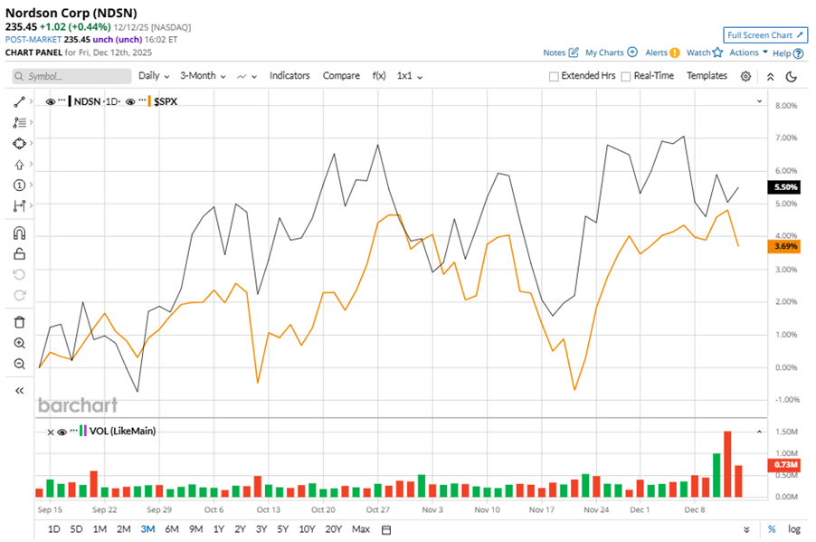816x542 pixels.
Task: Click the Watch star icon
Action: [717, 52]
